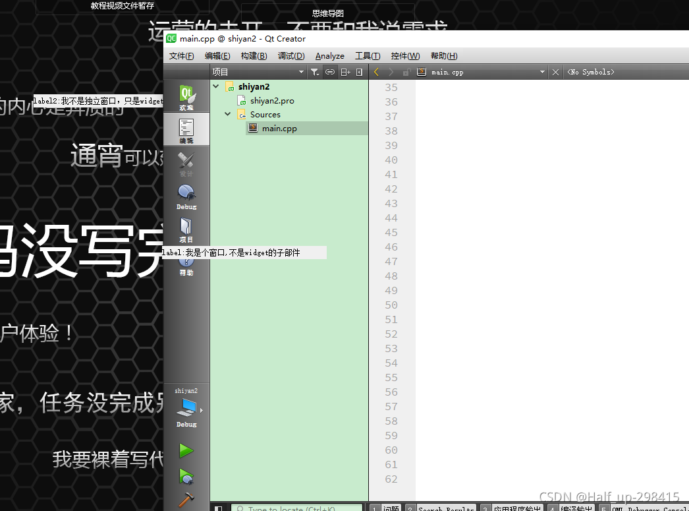
Task: Select main.cpp in project tree
Action: pos(279,129)
